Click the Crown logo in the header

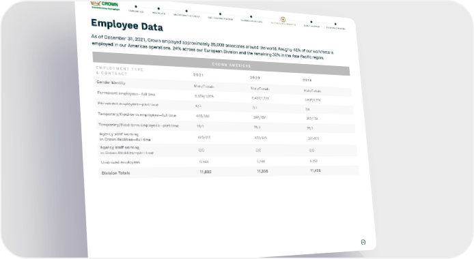(x=105, y=5)
